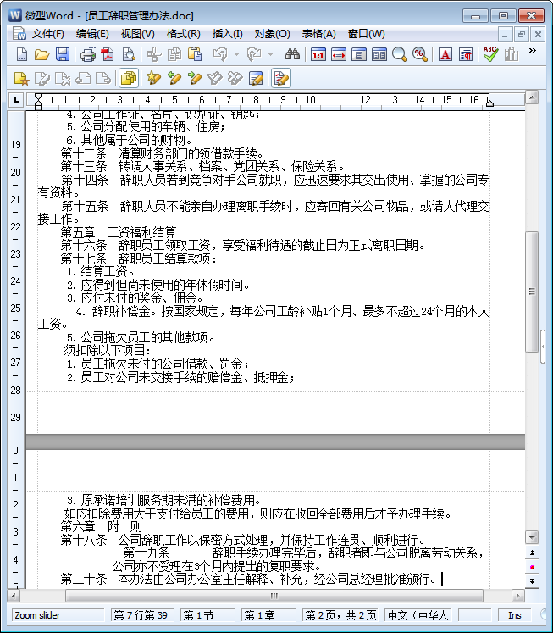Create a new document

[22, 54]
